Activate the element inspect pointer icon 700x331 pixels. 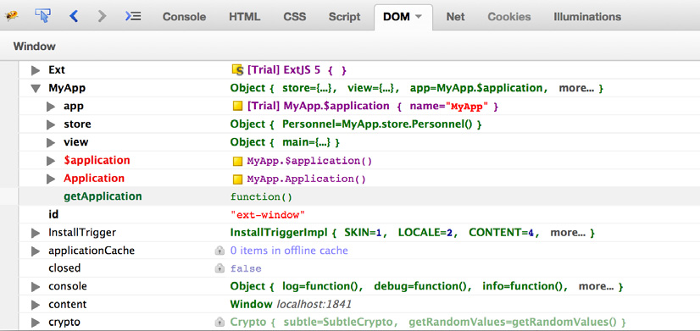[x=42, y=15]
